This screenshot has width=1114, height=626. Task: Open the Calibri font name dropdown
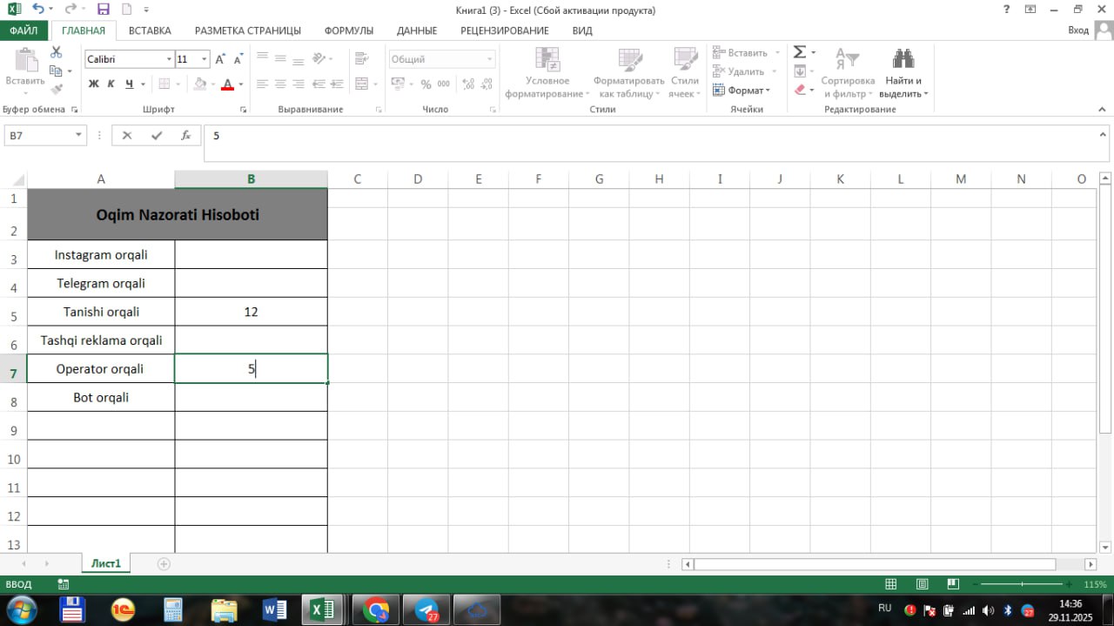coord(169,59)
